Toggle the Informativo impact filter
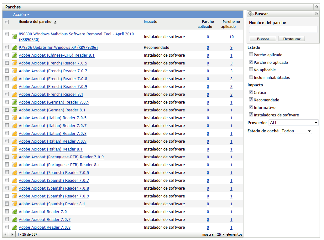The width and height of the screenshot is (324, 240). 251,107
